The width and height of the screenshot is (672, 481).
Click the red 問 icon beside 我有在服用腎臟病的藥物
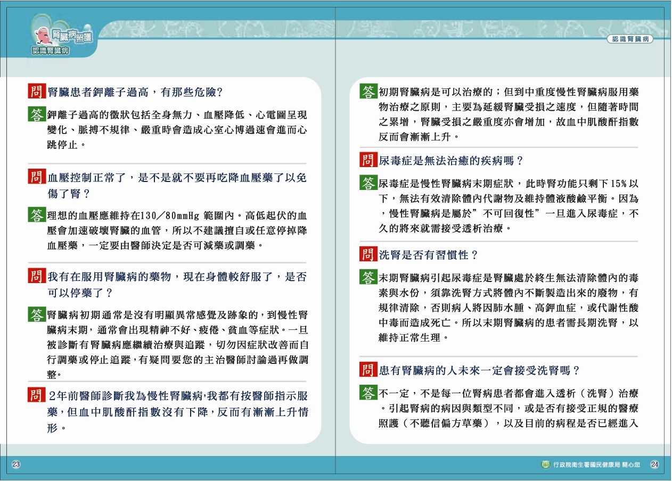click(36, 277)
